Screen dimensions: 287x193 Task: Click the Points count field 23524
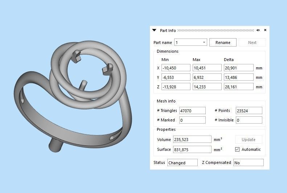coord(249,110)
